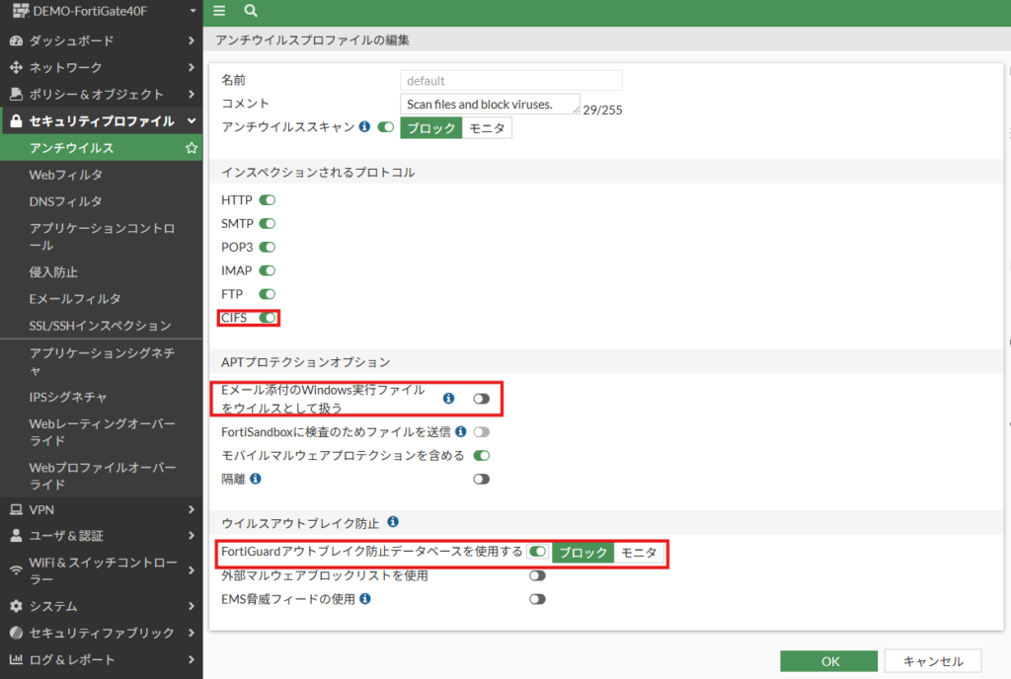
Task: Click info icon for Eメール添付のWindows実行ファイル
Action: [449, 398]
